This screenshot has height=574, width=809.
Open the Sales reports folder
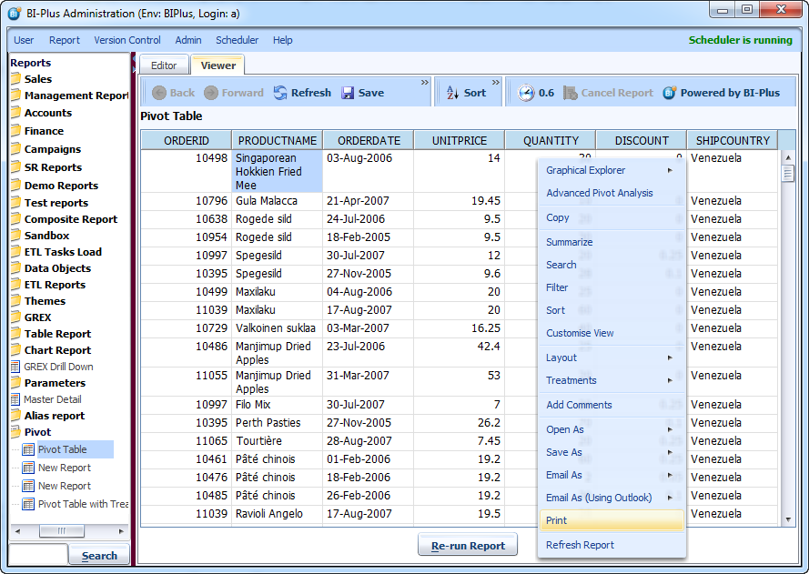point(37,79)
